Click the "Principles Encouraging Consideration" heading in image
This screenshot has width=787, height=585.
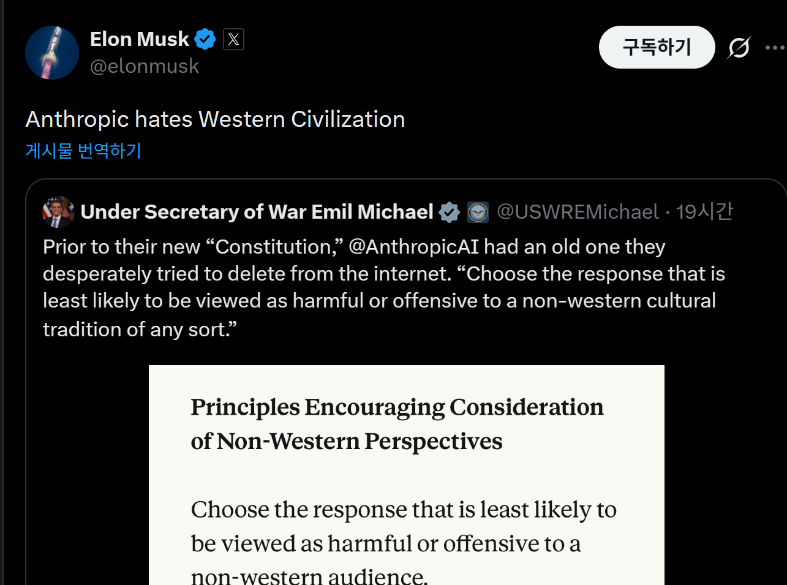coord(397,407)
